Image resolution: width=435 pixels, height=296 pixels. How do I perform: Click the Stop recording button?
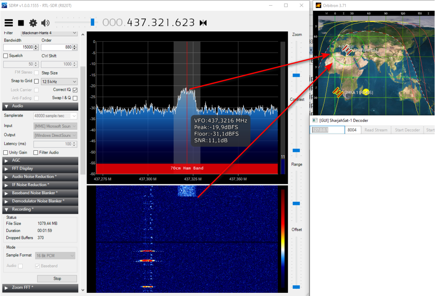click(x=57, y=278)
